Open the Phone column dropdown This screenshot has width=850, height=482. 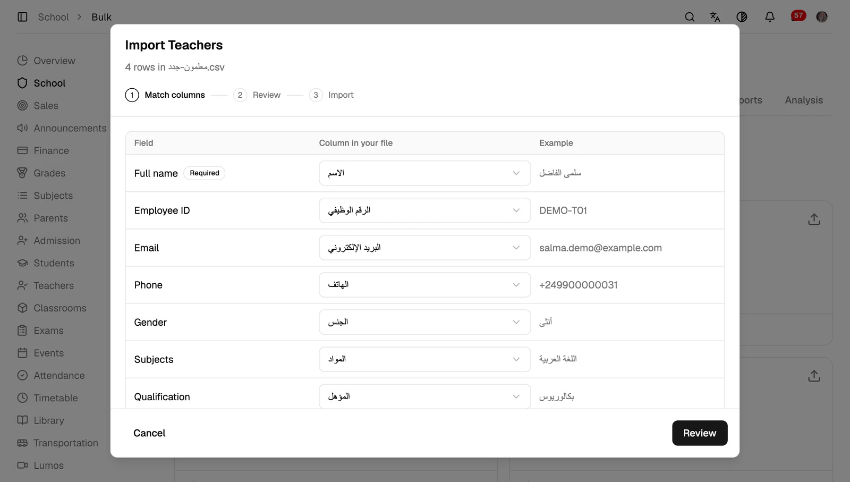tap(424, 285)
